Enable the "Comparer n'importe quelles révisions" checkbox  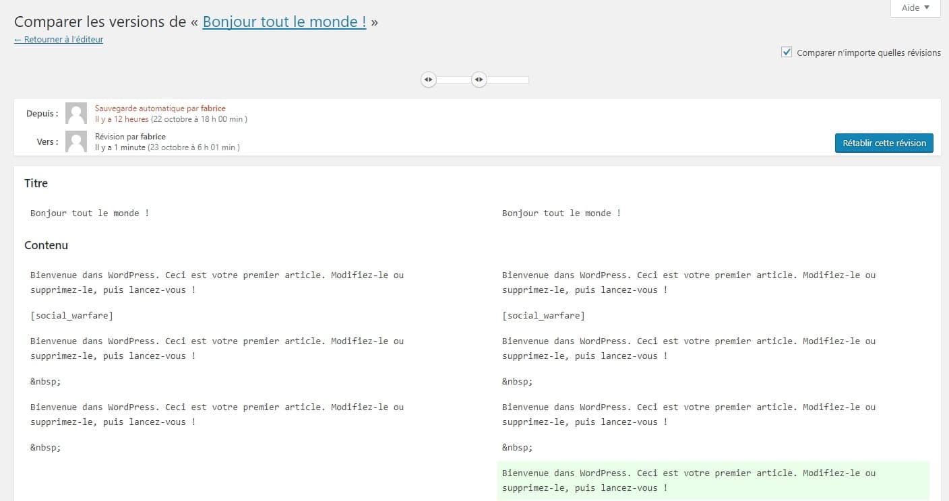click(x=787, y=51)
